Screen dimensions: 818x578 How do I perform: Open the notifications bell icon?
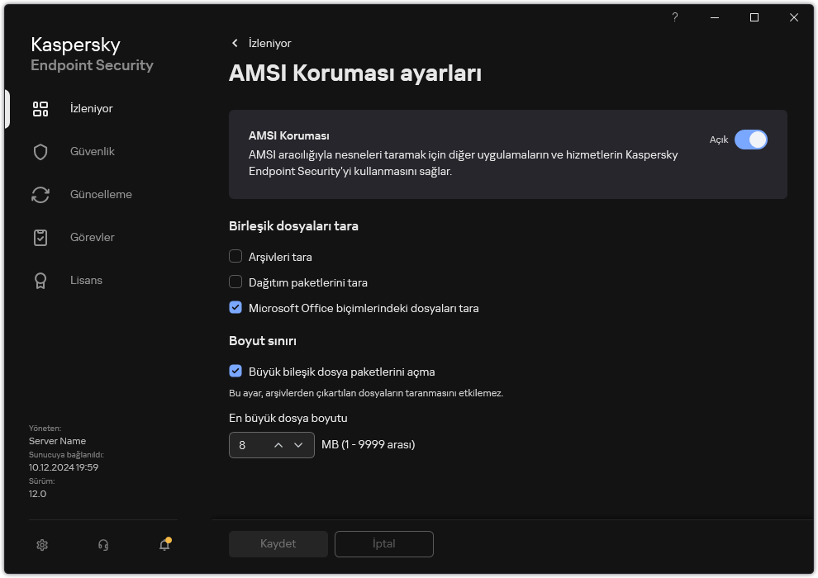(x=164, y=546)
